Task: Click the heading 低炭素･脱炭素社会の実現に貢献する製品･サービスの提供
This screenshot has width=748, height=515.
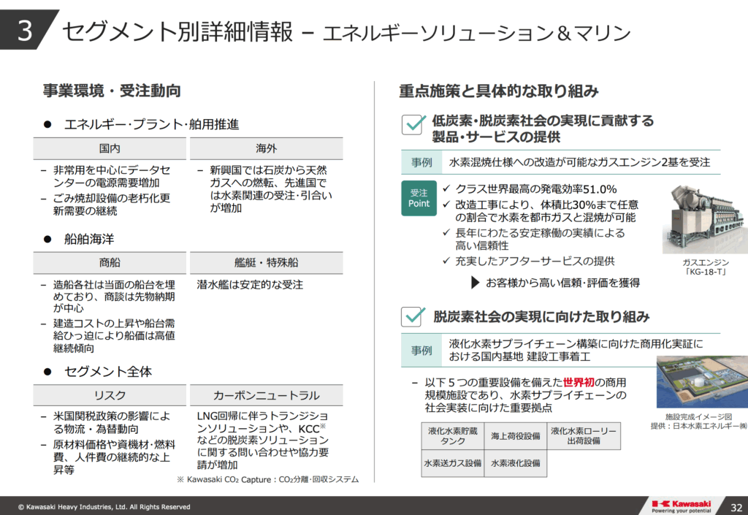Action: [x=543, y=129]
